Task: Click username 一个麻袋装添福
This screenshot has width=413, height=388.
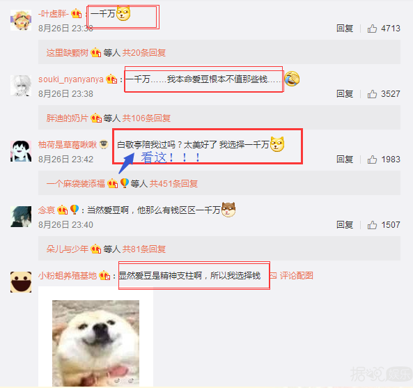Action: (76, 184)
